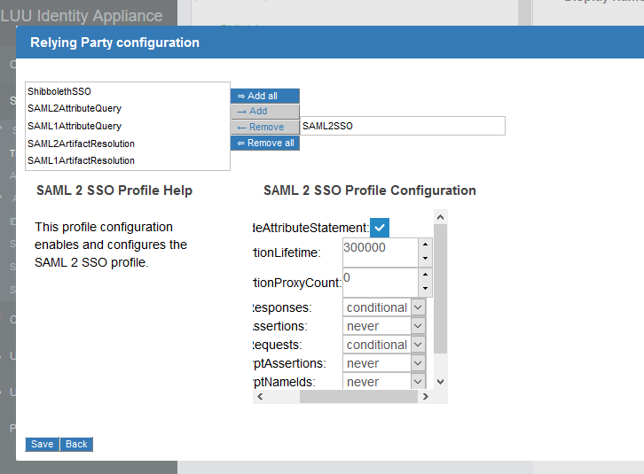This screenshot has width=644, height=474.
Task: Increase the assertion Lifetime value using up arrow
Action: 425,245
